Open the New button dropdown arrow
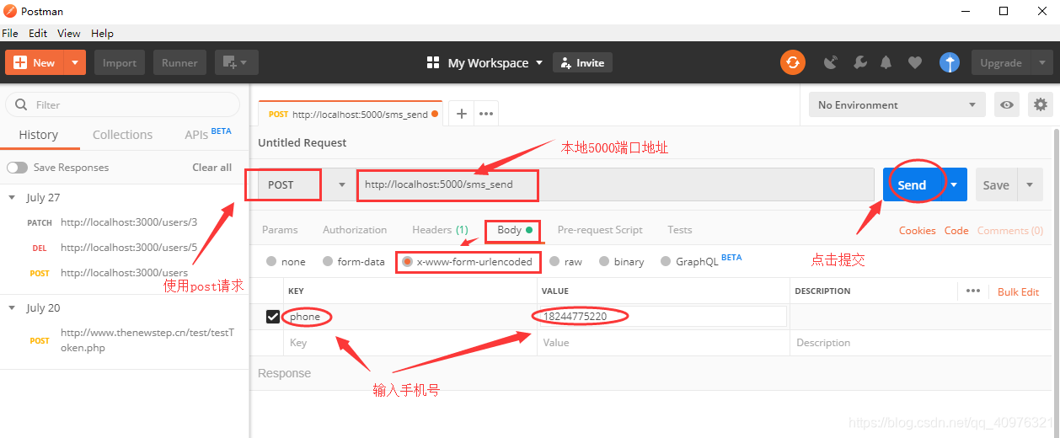 tap(75, 62)
